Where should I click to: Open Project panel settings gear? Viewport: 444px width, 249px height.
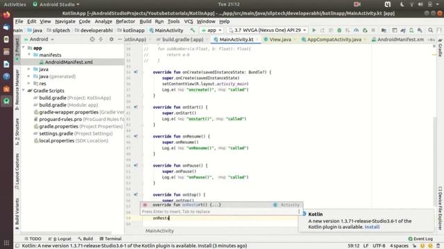[x=111, y=39]
